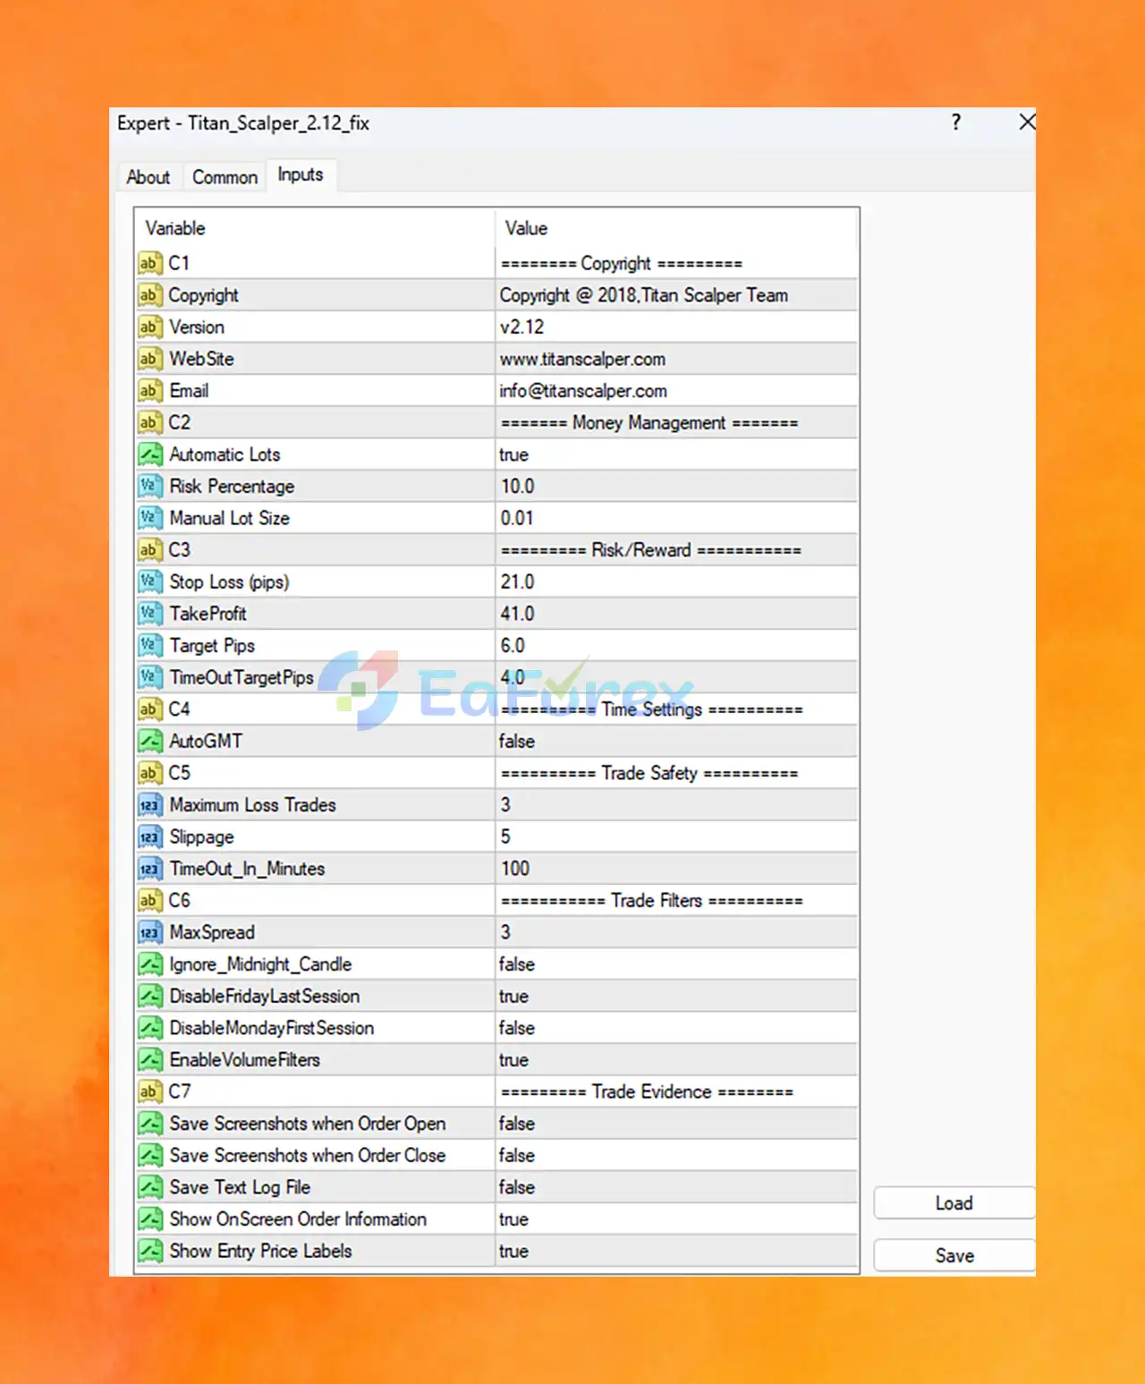Image resolution: width=1145 pixels, height=1384 pixels.
Task: Click the icon beside Target Pips
Action: [150, 645]
